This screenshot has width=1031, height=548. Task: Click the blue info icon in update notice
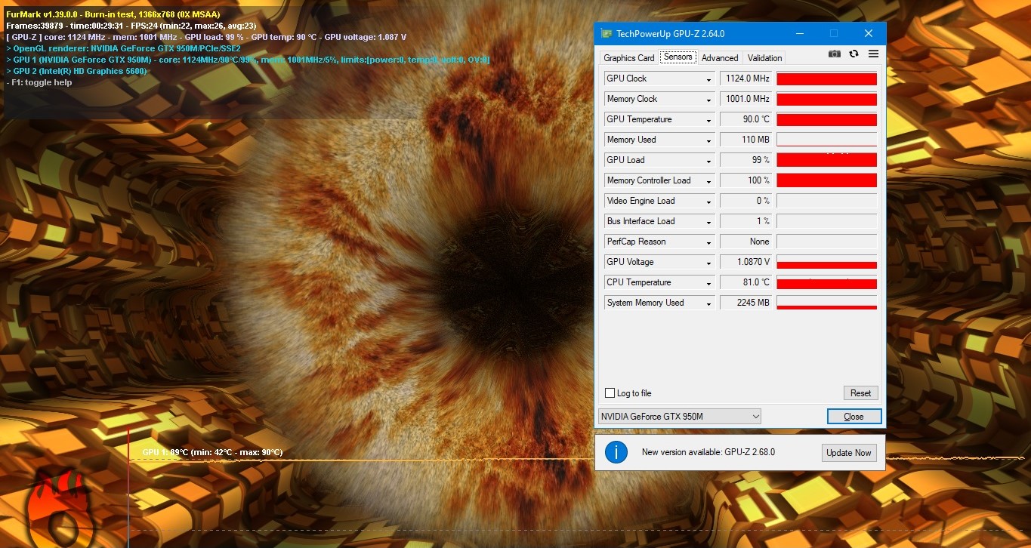[x=616, y=452]
